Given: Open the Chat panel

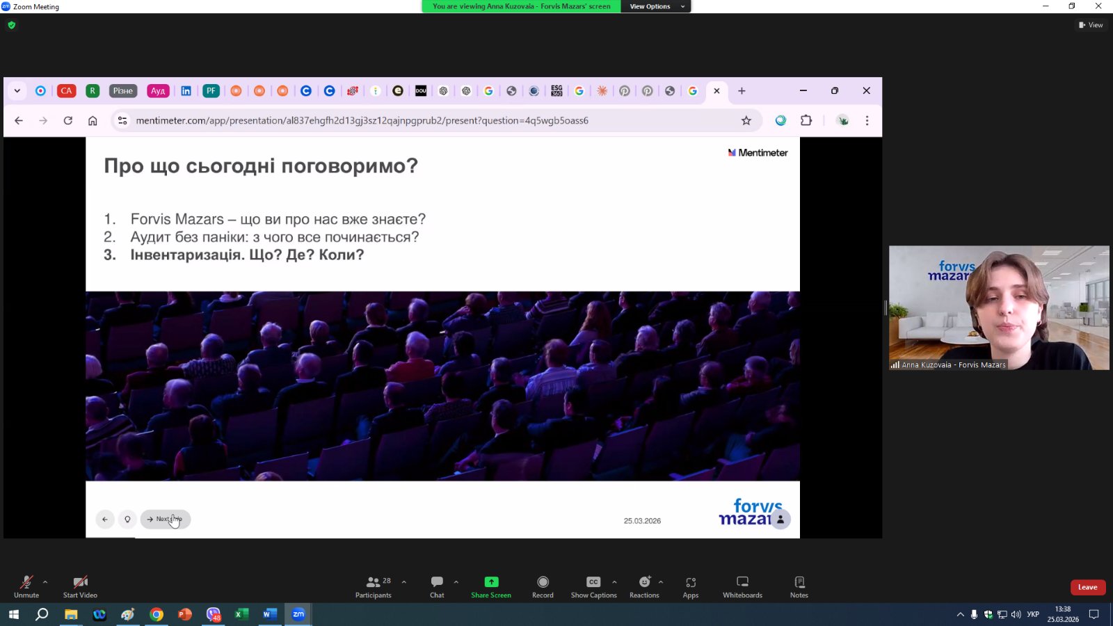Looking at the screenshot, I should tap(437, 586).
